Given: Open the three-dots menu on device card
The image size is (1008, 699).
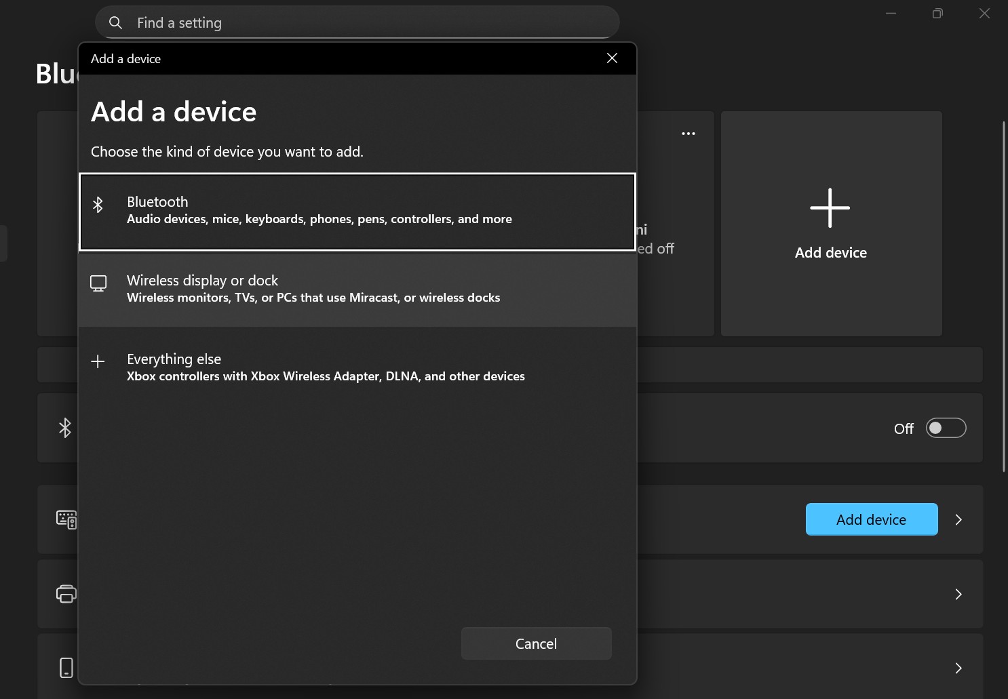Looking at the screenshot, I should (x=689, y=134).
